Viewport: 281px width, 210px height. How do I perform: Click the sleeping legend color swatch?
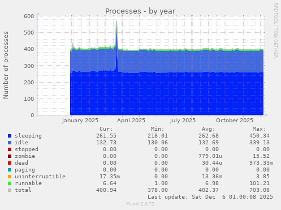coord(10,136)
